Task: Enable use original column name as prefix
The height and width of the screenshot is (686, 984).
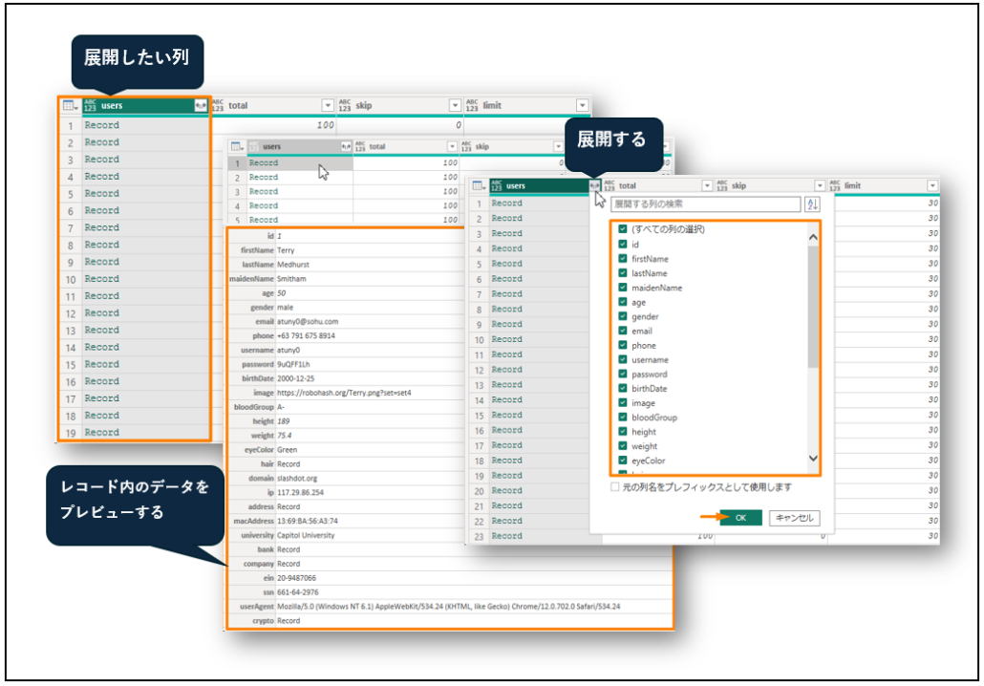Action: click(x=616, y=487)
